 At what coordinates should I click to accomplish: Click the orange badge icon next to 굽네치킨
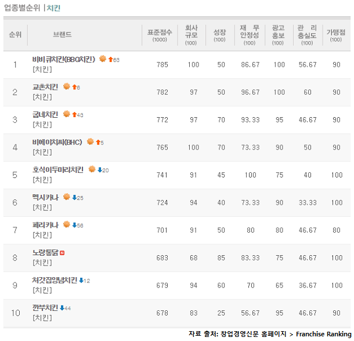[x=67, y=114]
